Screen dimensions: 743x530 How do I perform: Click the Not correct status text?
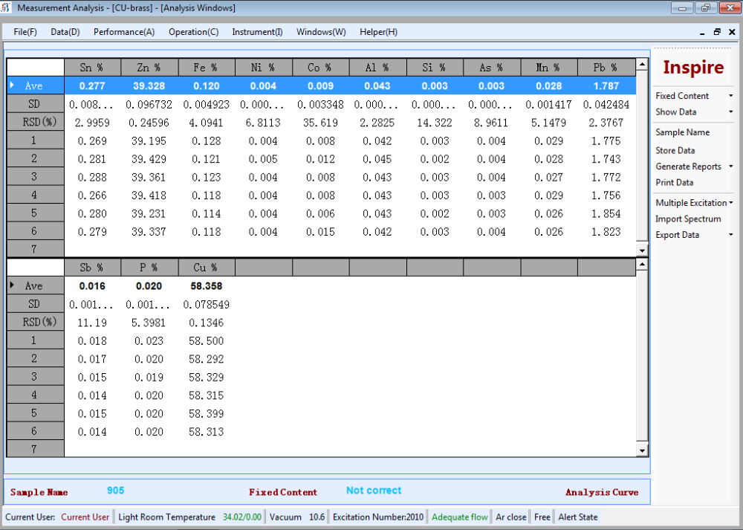coord(374,490)
